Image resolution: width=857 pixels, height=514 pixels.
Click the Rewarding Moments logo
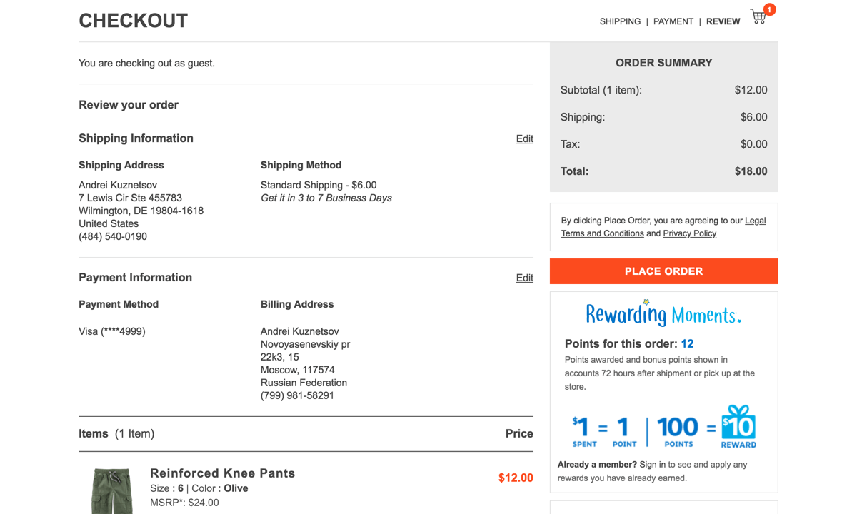click(x=663, y=313)
